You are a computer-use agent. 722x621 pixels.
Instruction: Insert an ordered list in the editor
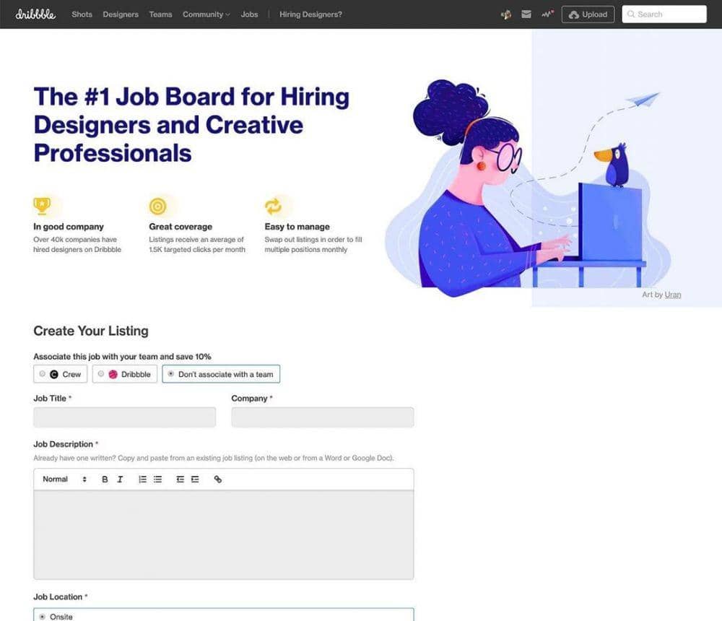coord(142,479)
